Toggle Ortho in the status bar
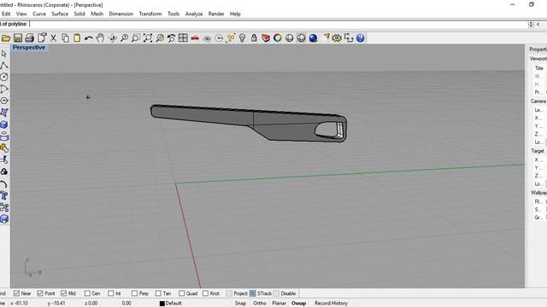This screenshot has height=307, width=547. tap(260, 304)
